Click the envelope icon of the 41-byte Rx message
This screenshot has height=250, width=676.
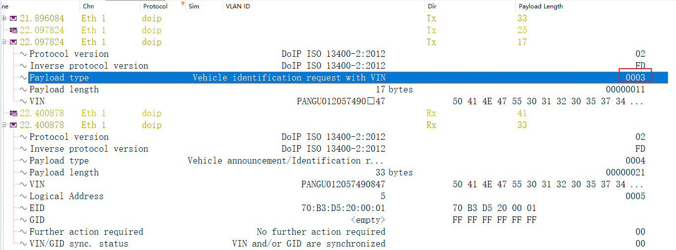(13, 113)
